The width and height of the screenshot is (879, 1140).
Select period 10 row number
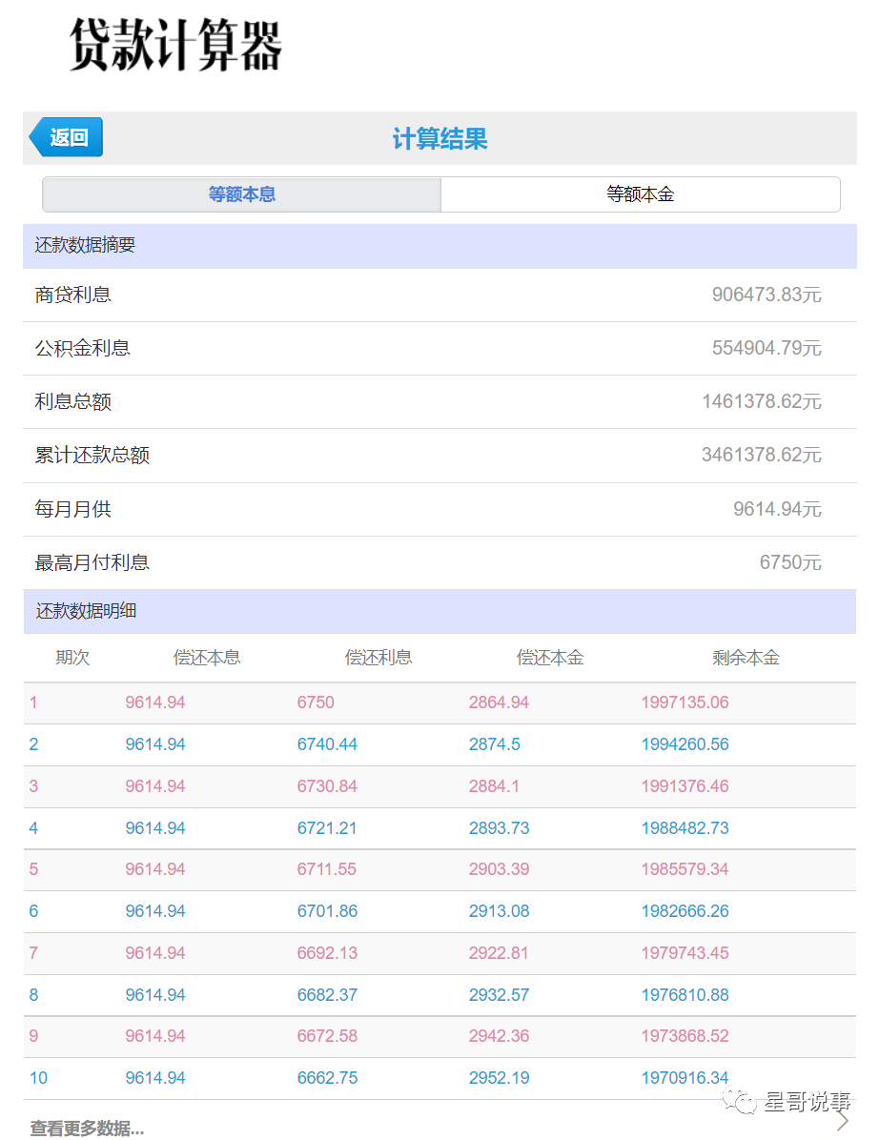[38, 1077]
